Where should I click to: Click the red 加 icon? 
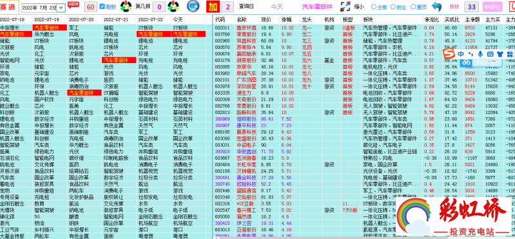click(213, 6)
